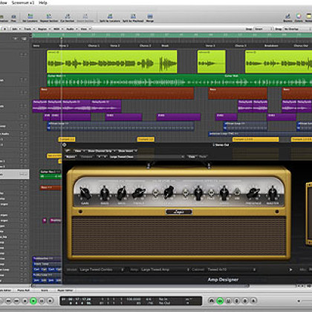Image resolution: width=312 pixels, height=312 pixels.
Task: Toggle the second button above the track list
Action: pos(24,39)
